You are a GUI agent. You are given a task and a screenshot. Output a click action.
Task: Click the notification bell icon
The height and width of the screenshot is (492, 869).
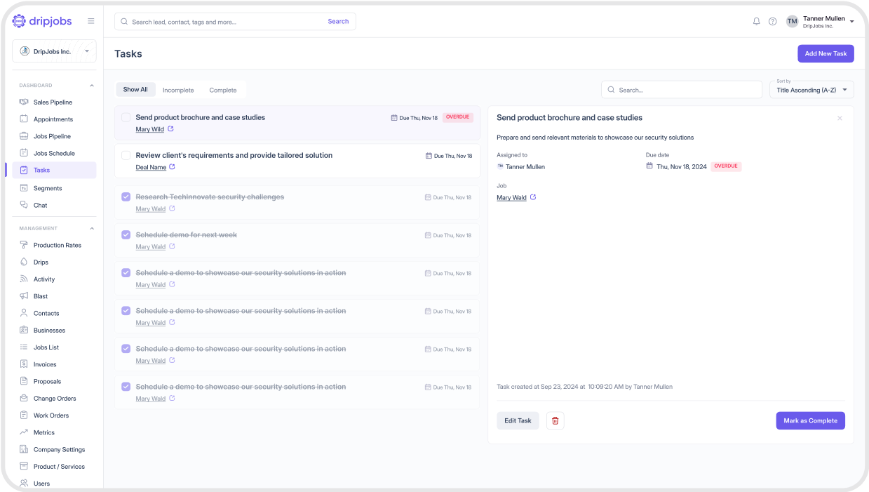pos(756,22)
